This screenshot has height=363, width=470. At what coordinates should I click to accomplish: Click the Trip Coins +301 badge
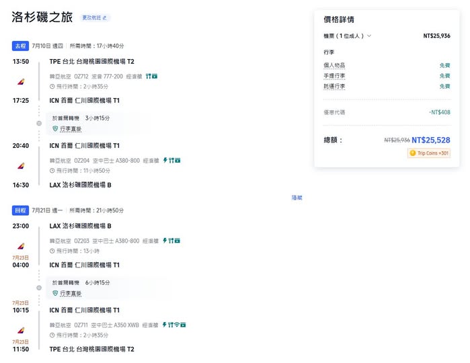point(429,153)
